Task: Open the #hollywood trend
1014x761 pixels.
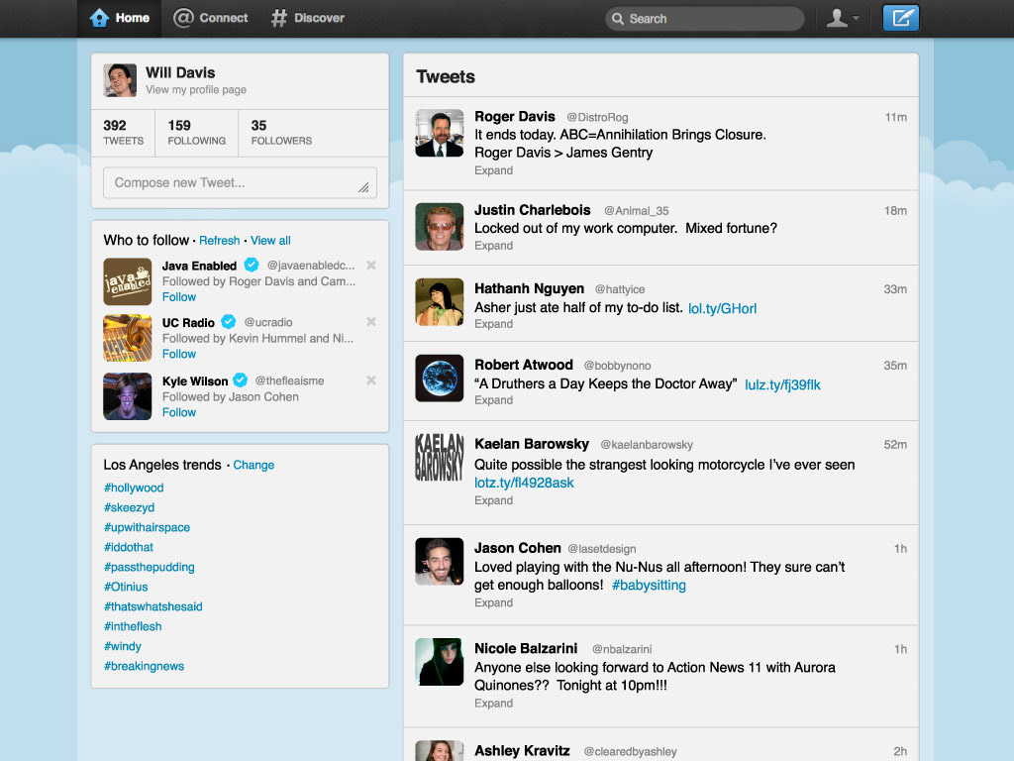Action: [x=134, y=488]
